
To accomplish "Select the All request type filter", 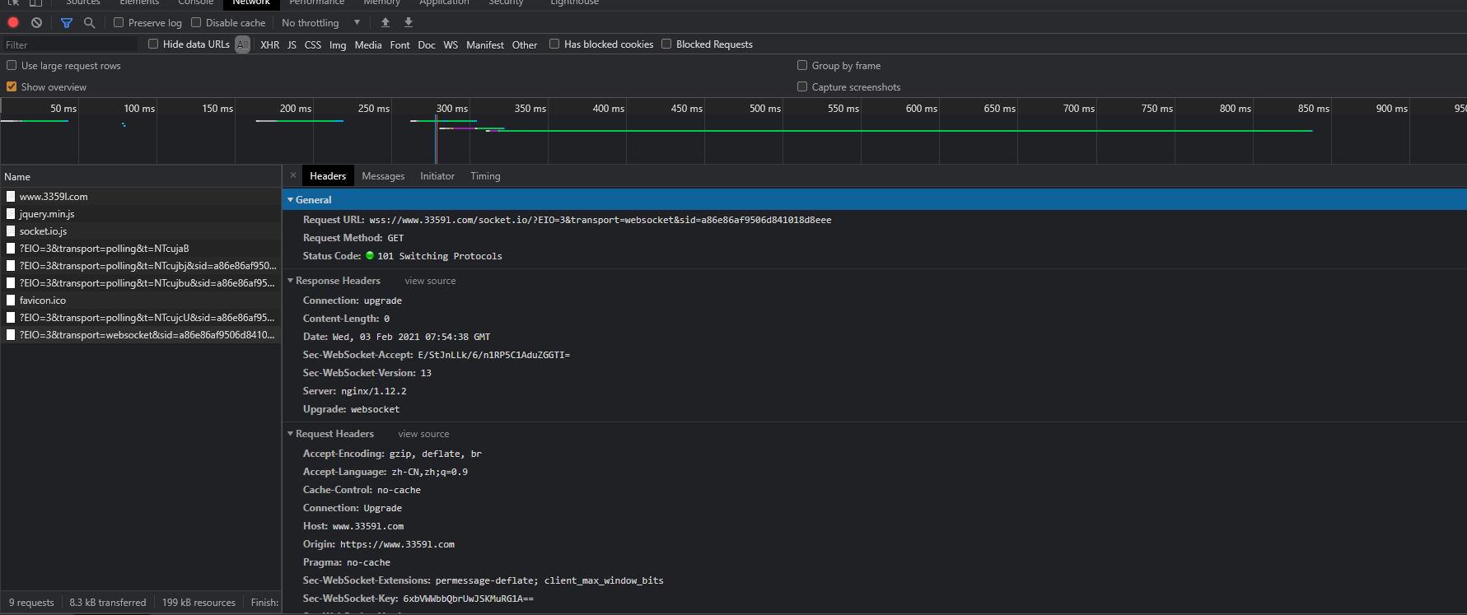I will [x=242, y=44].
